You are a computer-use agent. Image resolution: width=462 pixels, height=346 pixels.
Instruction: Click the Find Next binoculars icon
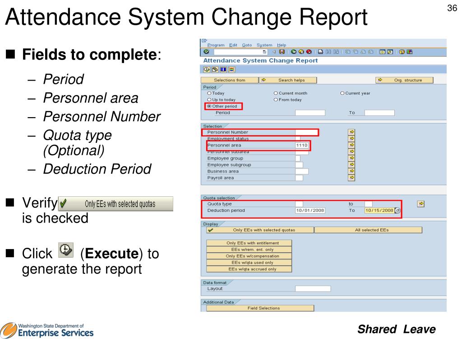coord(336,52)
